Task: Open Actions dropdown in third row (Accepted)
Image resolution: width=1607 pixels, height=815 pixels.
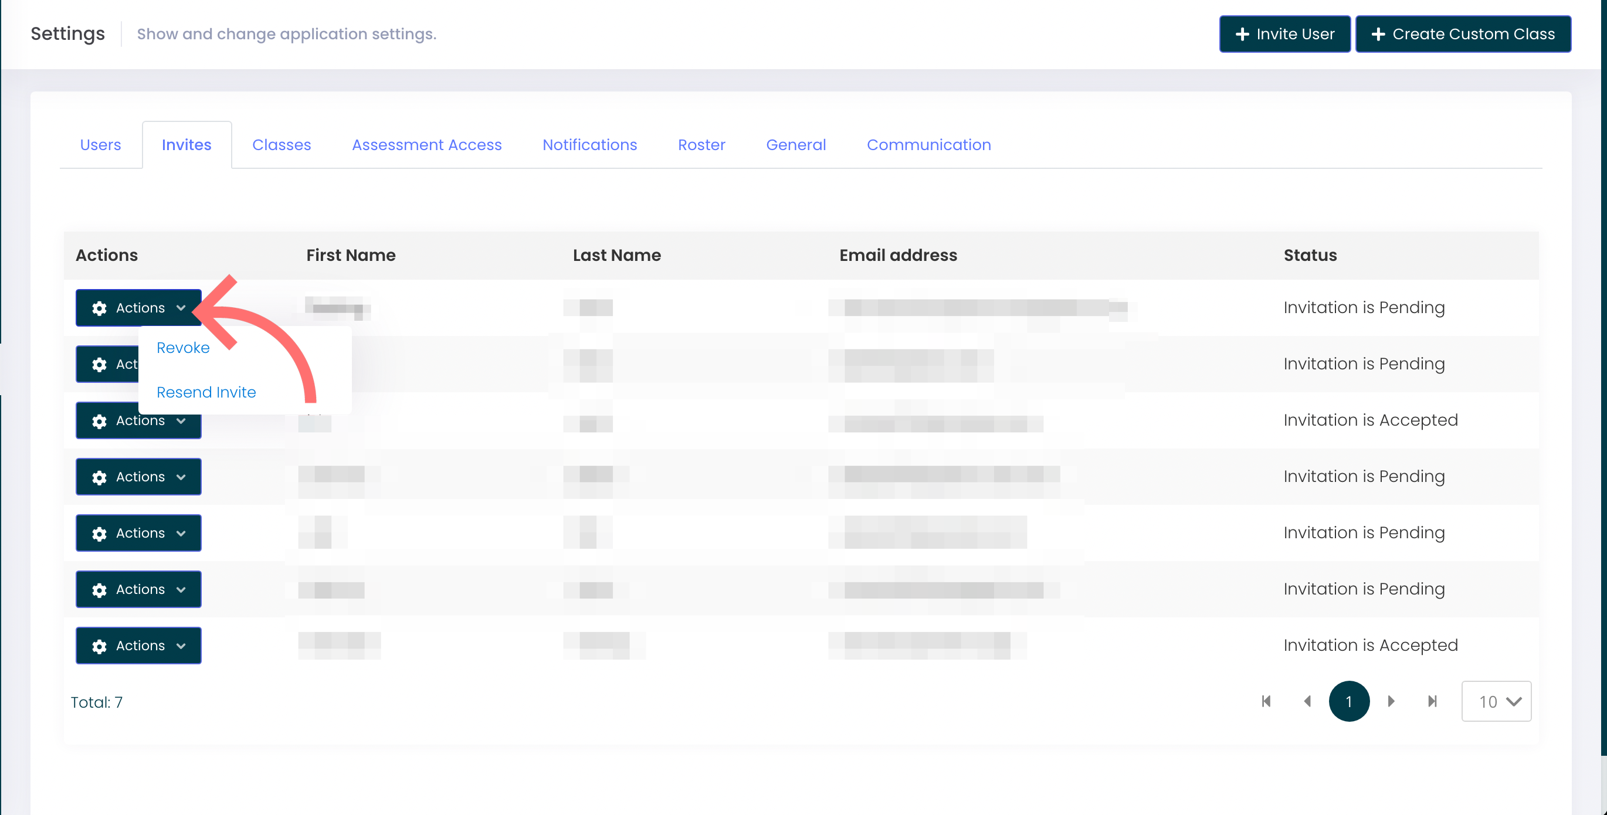Action: pos(138,420)
